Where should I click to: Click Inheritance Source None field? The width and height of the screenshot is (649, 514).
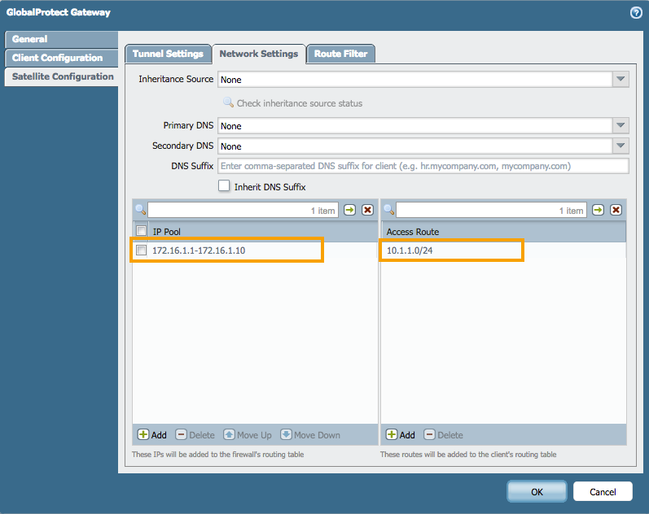point(415,79)
